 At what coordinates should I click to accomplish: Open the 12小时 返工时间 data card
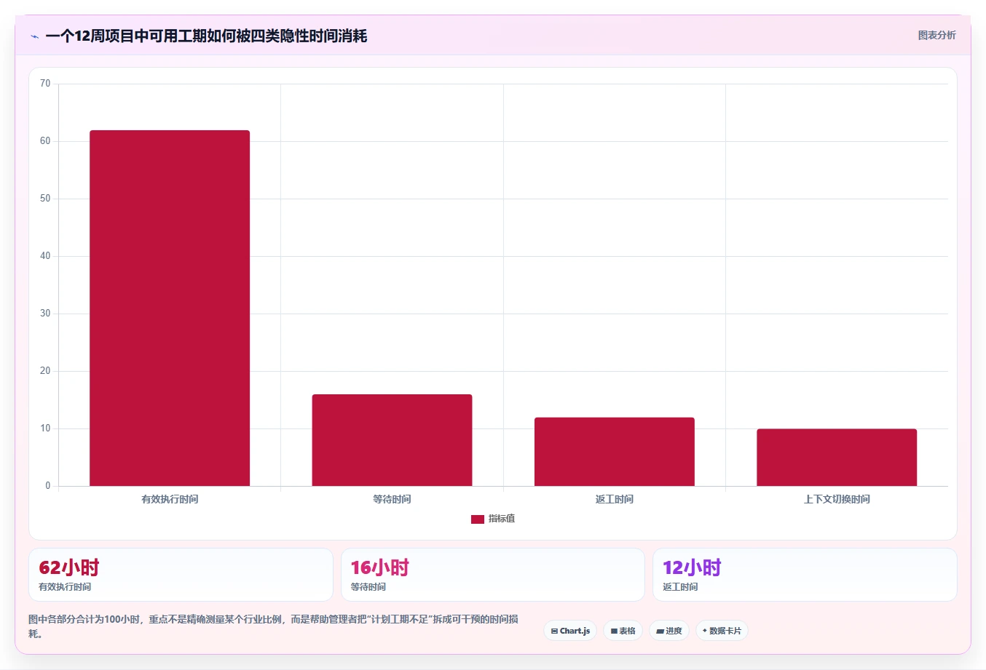click(805, 575)
